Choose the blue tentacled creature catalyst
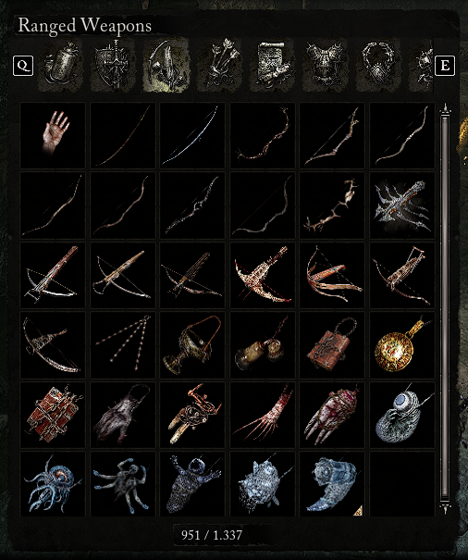The image size is (468, 560). click(53, 484)
